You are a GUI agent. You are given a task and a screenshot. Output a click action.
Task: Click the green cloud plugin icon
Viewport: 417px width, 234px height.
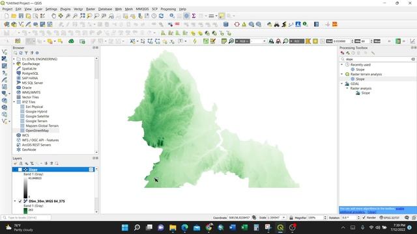(71, 41)
